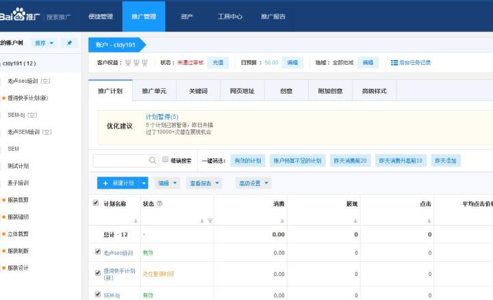Switch to the 网页地址 tab

coord(242,91)
